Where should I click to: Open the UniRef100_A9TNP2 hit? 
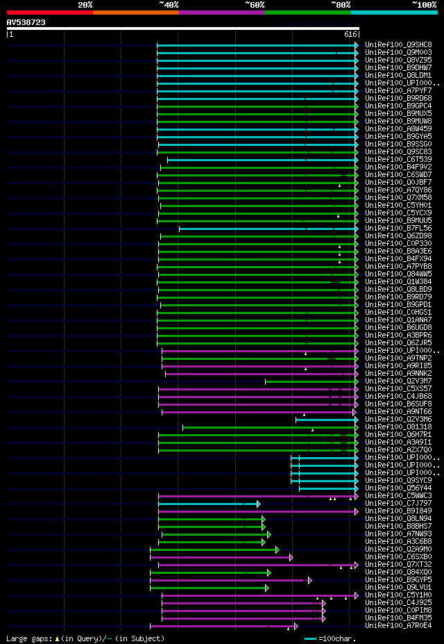point(398,358)
